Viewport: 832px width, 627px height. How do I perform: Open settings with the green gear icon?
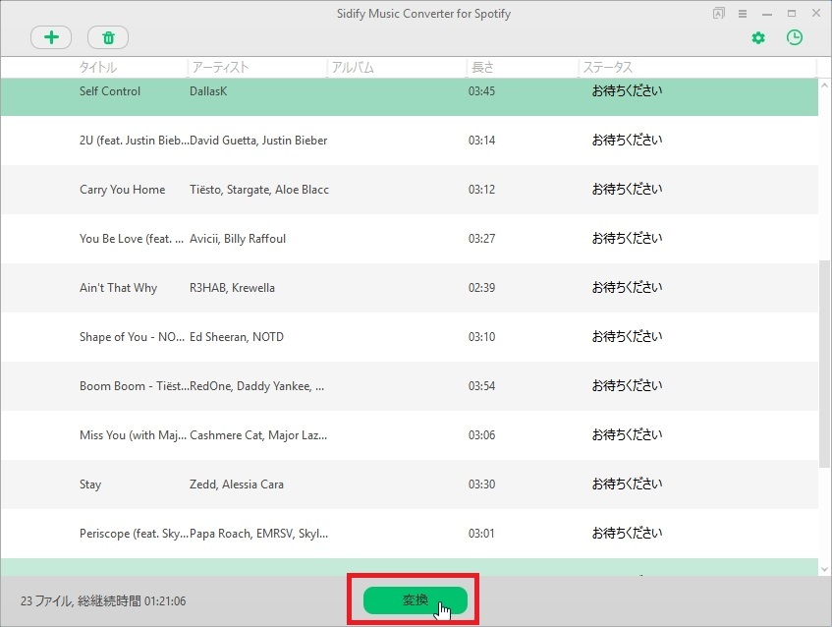[757, 37]
